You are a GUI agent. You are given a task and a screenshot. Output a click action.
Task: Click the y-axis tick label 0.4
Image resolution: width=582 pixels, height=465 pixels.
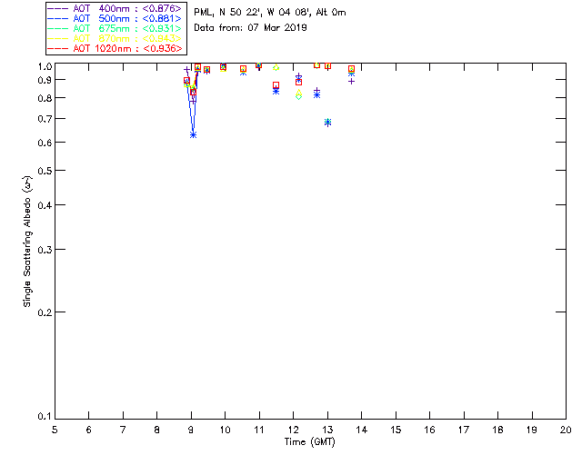coord(45,205)
